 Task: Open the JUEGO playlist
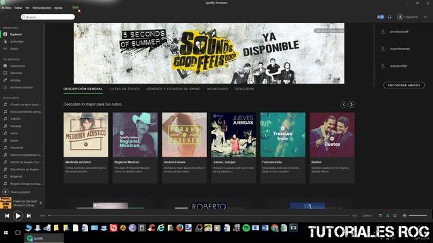pyautogui.click(x=16, y=119)
